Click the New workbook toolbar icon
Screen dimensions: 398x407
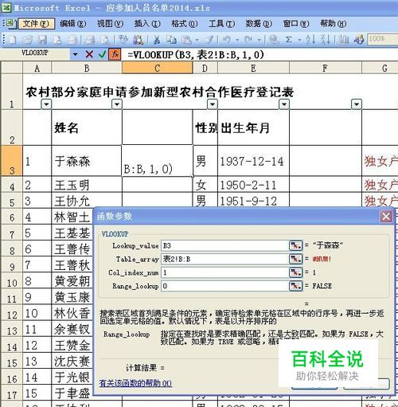[13, 40]
